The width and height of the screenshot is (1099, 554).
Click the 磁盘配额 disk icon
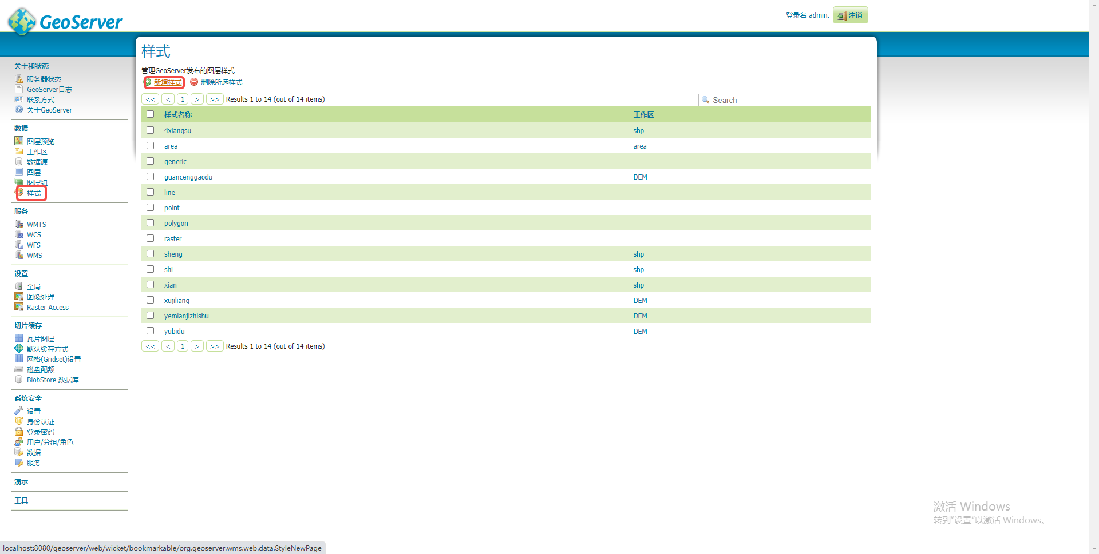[19, 369]
